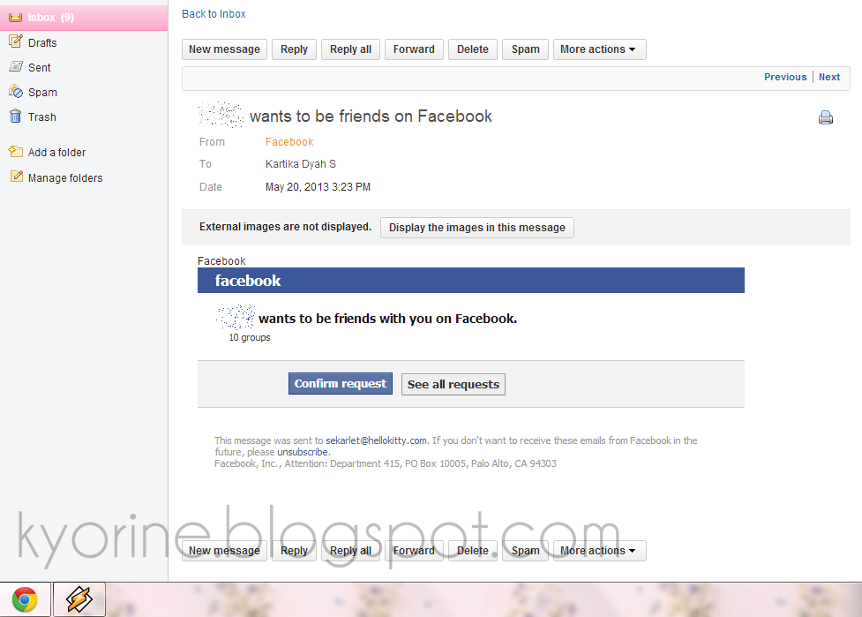The height and width of the screenshot is (617, 862).
Task: Open Google Chrome from the taskbar
Action: click(25, 599)
